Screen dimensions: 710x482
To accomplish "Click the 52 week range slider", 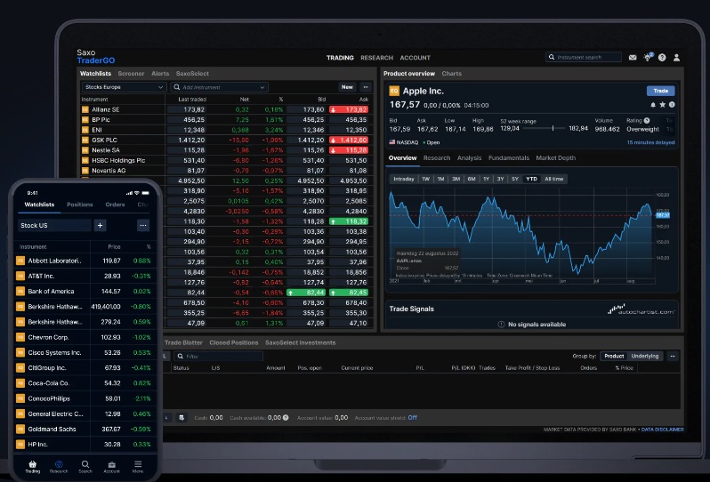I will click(x=545, y=128).
